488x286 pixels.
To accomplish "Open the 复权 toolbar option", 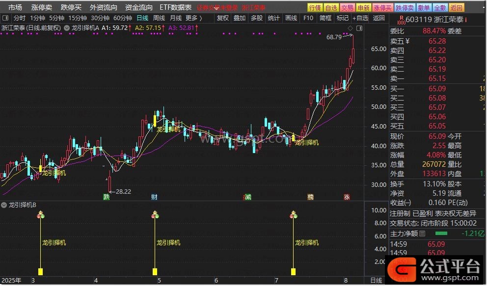I will (x=223, y=18).
